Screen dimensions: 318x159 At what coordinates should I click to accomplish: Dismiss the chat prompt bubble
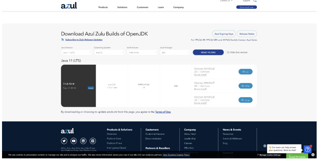[x=265, y=146]
